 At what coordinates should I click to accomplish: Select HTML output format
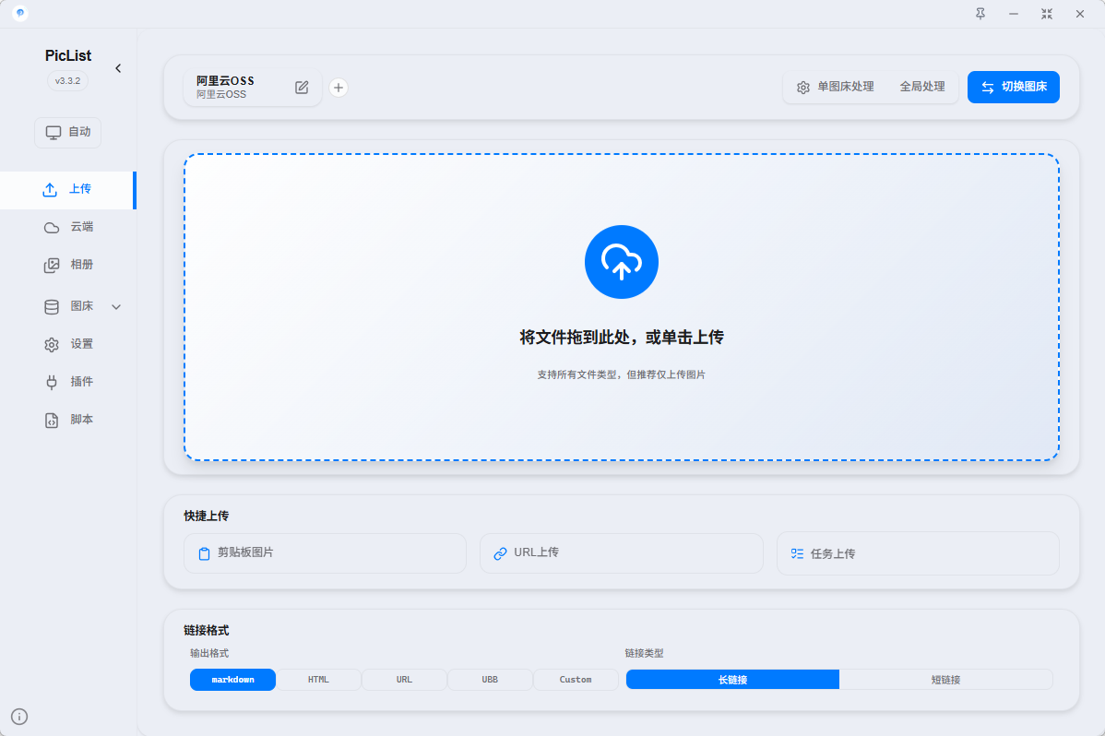coord(318,680)
